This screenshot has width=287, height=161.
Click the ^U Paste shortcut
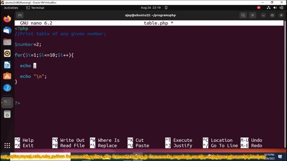pos(139,145)
